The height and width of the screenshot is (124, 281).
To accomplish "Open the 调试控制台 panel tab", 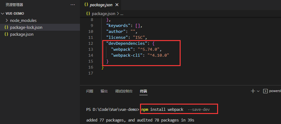I will (124, 91).
